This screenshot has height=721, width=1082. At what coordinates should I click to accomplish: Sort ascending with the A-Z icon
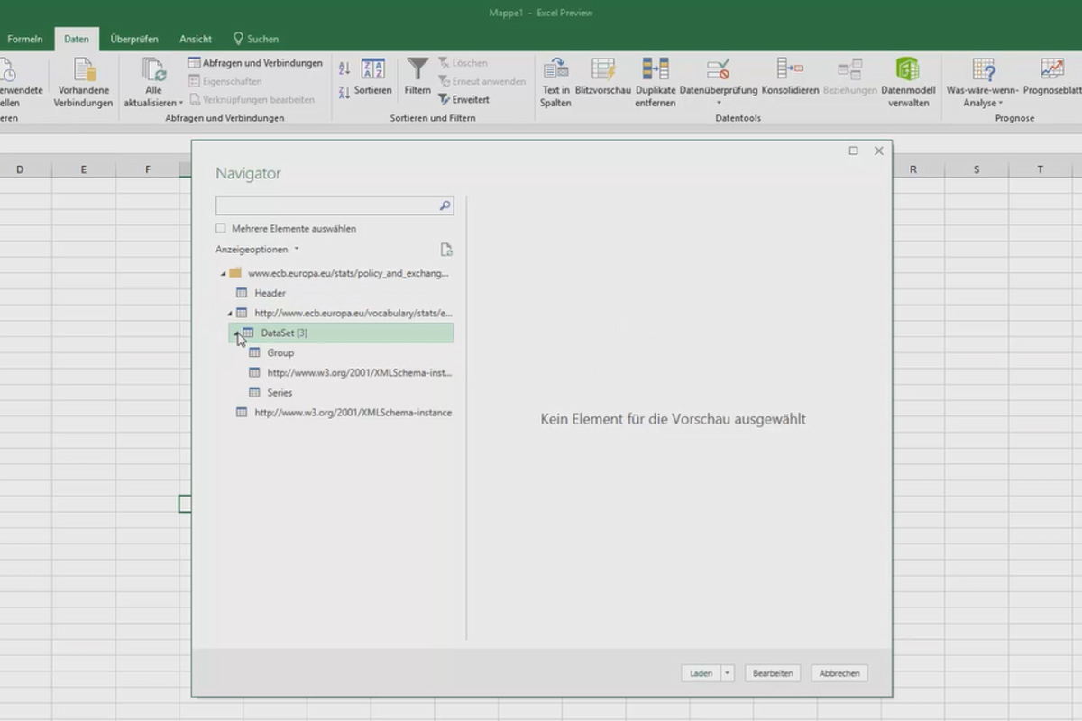(344, 68)
